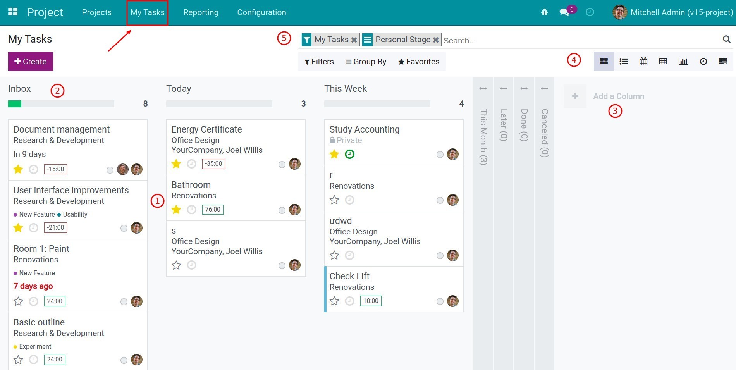Screen dimensions: 736x370
Task: Open the Reporting menu
Action: pos(201,12)
